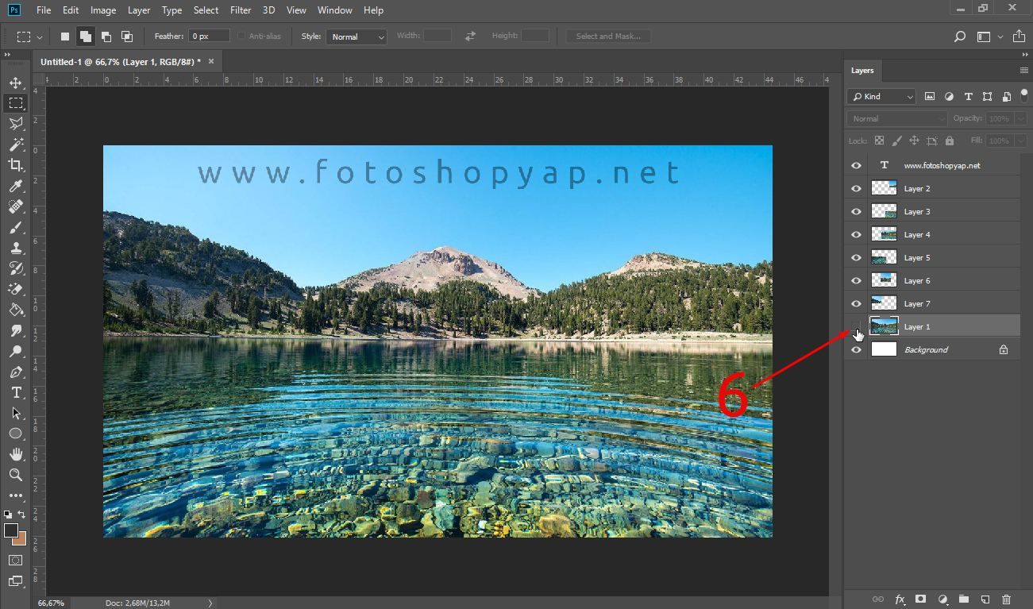Screen dimensions: 1033x609
Task: Select the Move tool
Action: [x=15, y=83]
